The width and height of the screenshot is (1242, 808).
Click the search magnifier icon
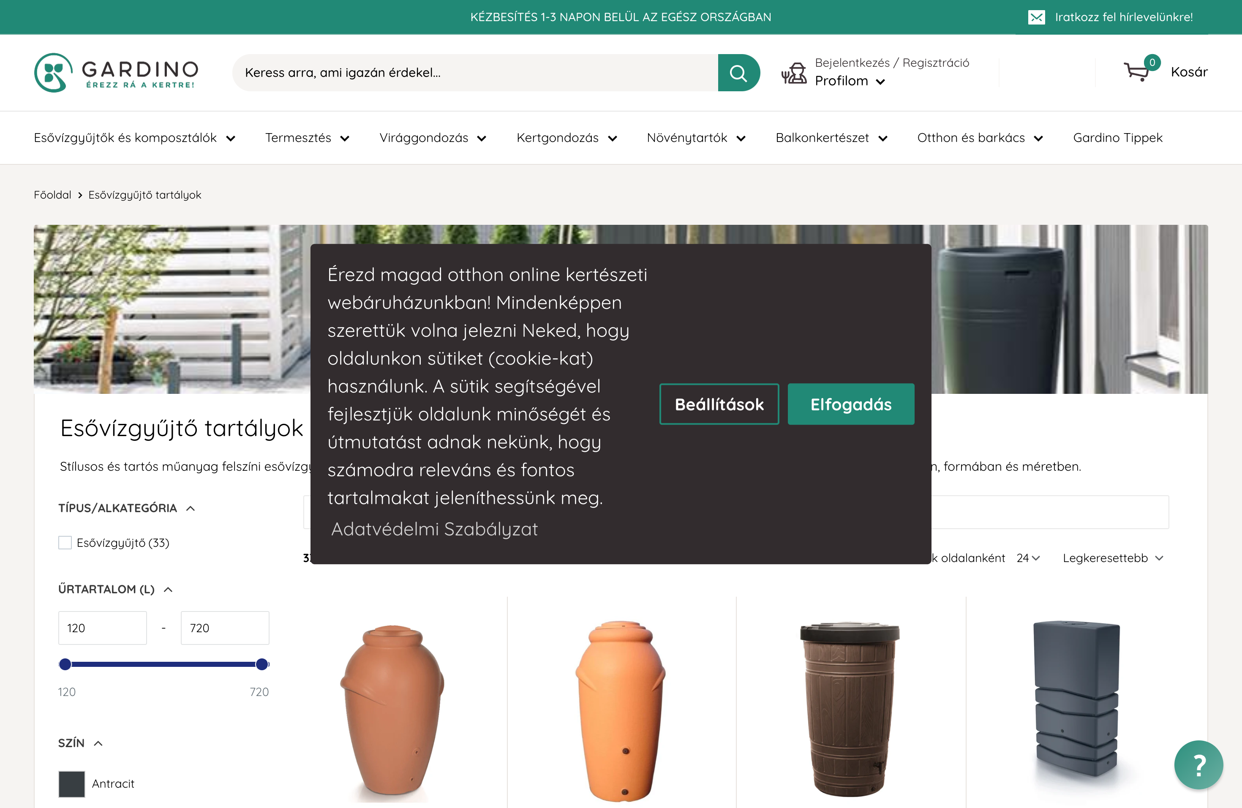[x=738, y=73]
